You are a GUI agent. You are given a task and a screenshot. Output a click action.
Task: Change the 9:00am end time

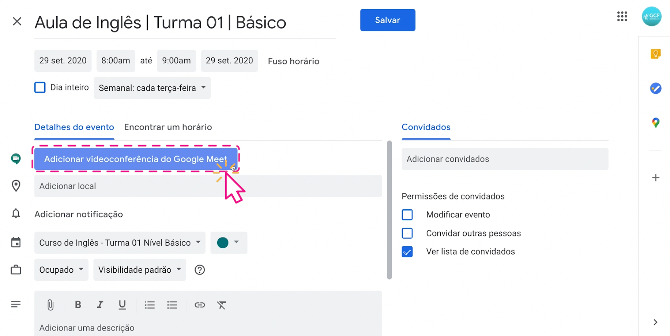pos(176,61)
